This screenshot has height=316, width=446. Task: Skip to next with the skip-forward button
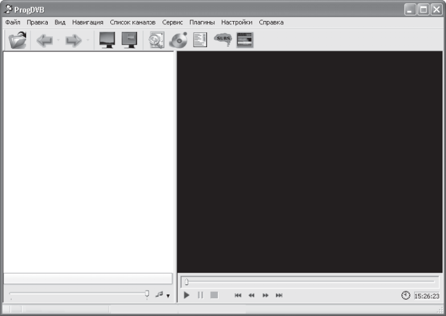279,296
